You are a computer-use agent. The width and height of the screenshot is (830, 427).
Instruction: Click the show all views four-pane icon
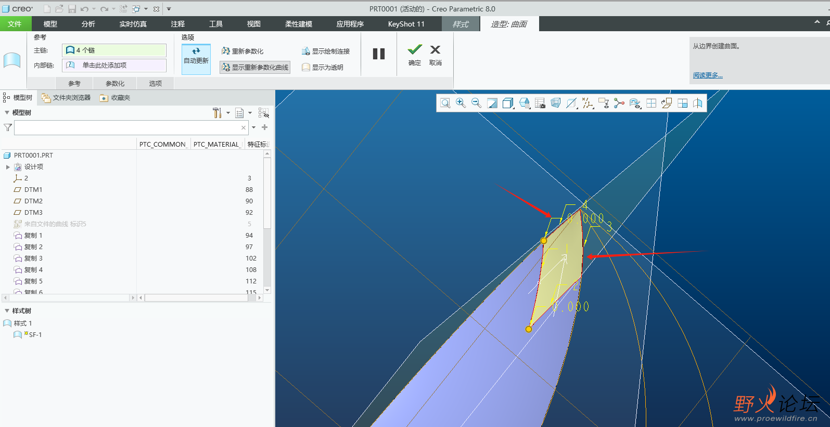click(651, 103)
